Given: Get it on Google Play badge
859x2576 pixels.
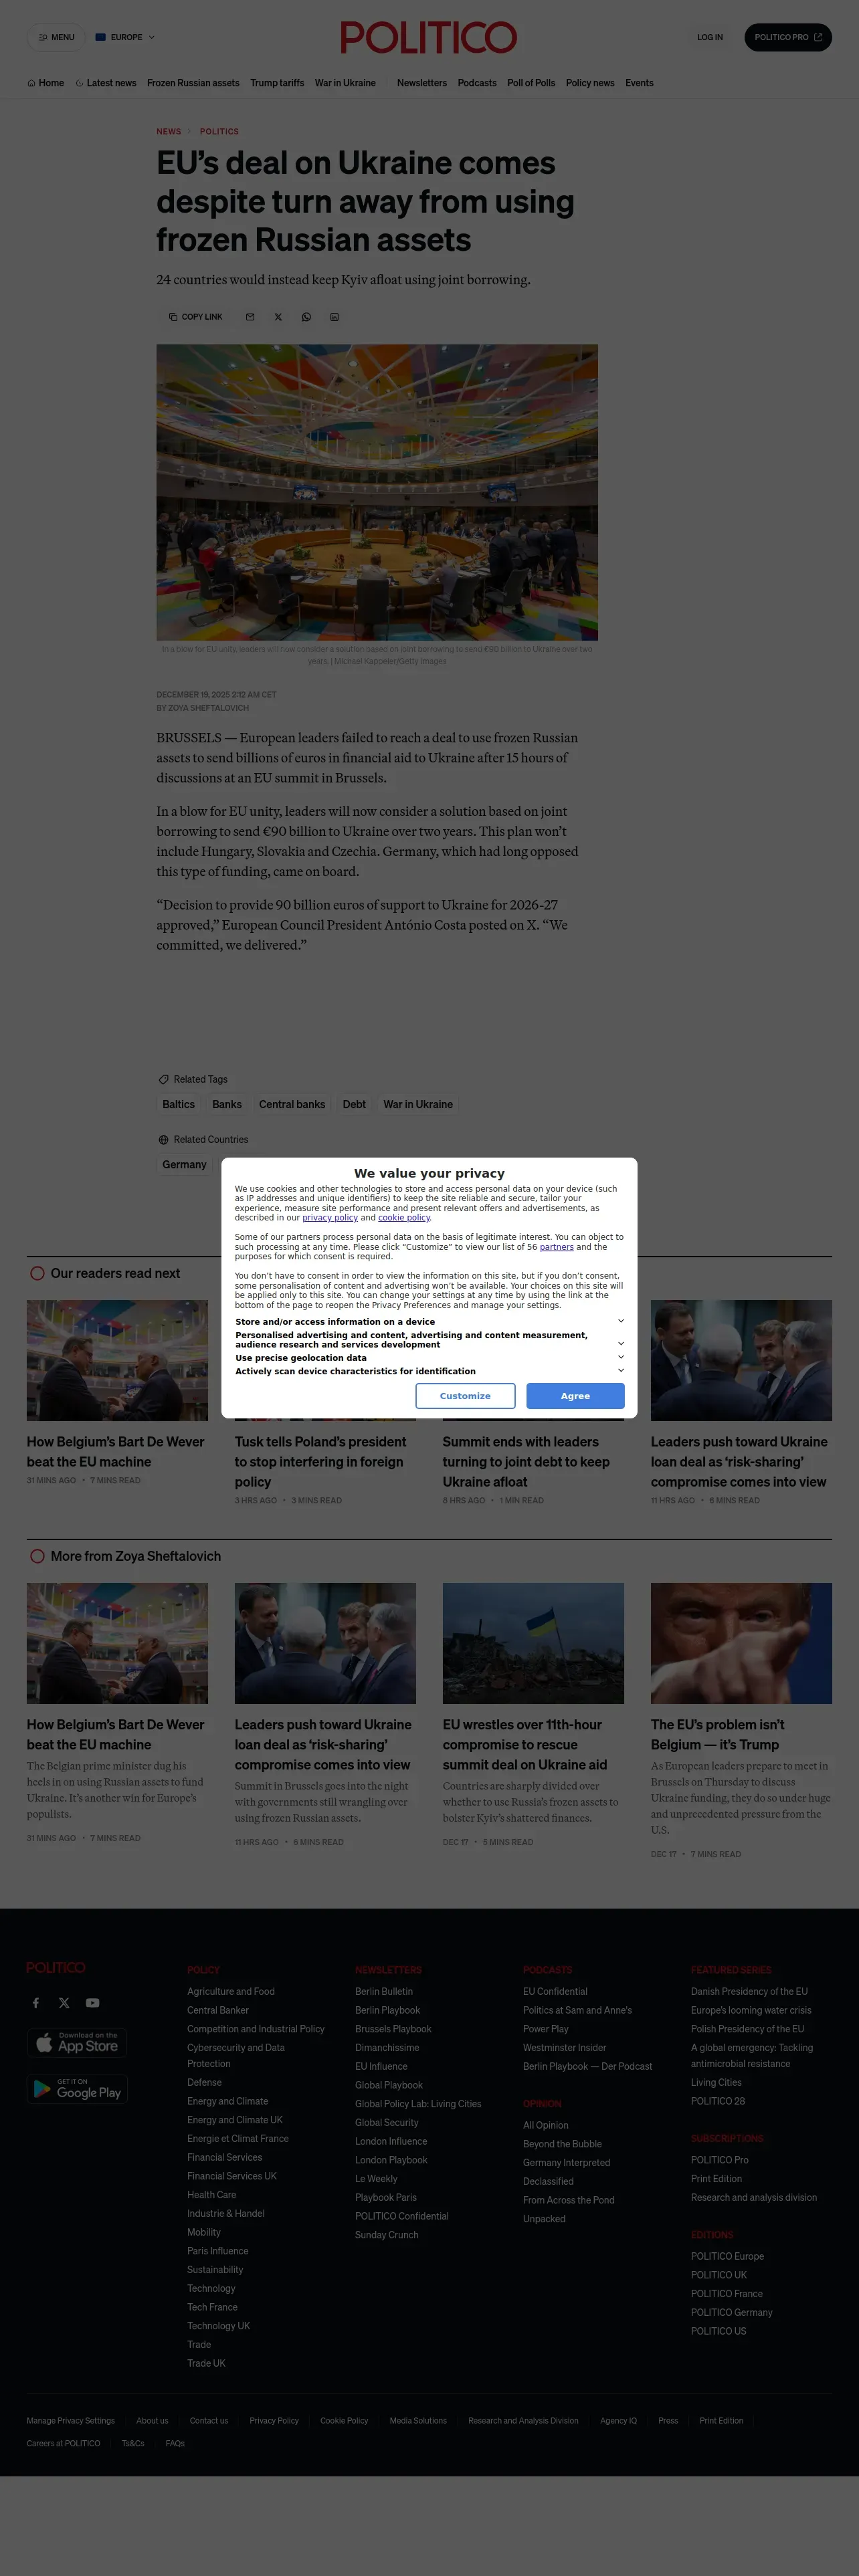Looking at the screenshot, I should (77, 2088).
